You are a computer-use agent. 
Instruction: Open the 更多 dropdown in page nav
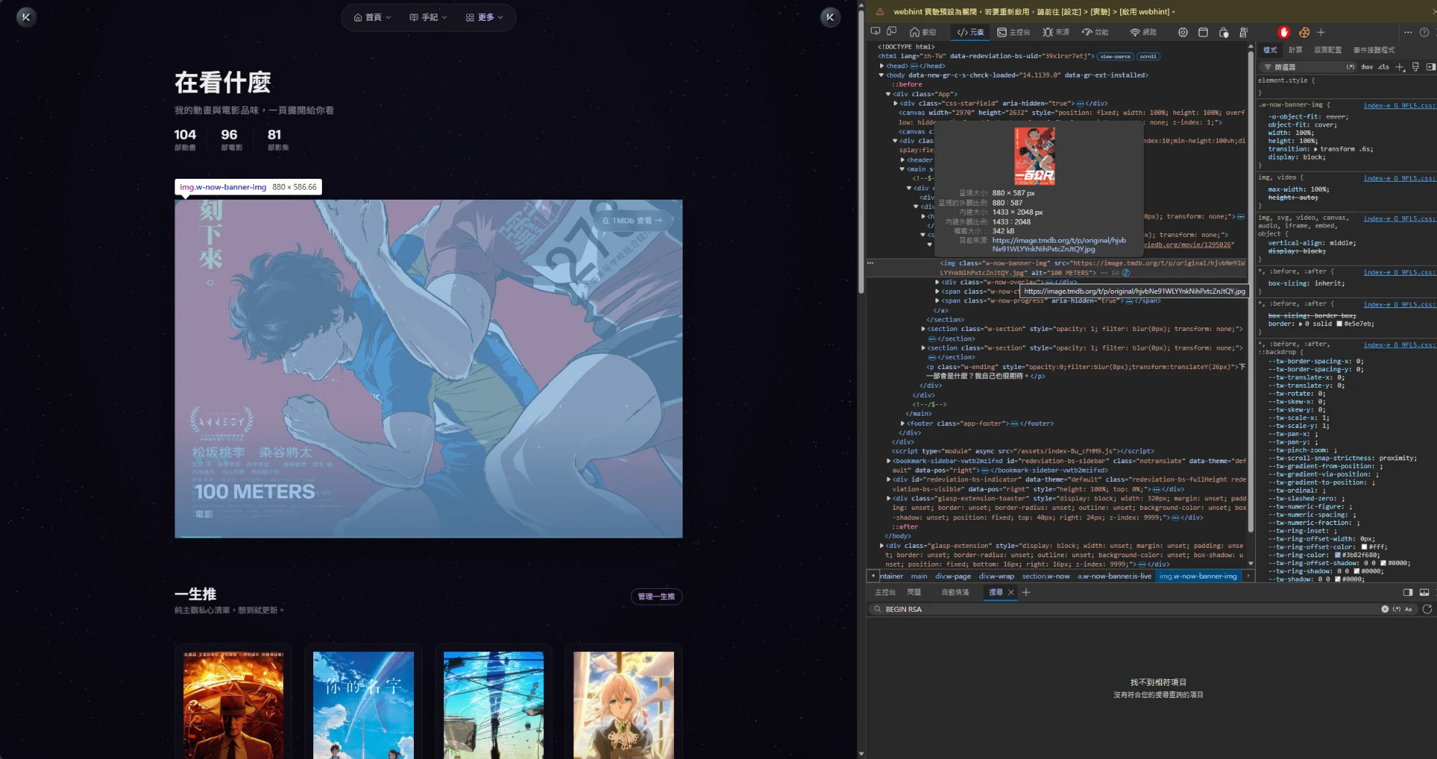point(484,17)
